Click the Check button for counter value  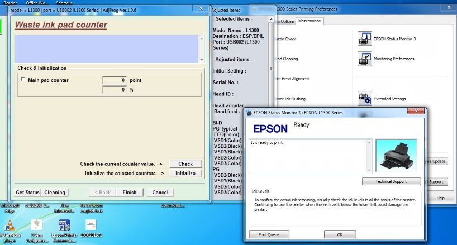[185, 164]
